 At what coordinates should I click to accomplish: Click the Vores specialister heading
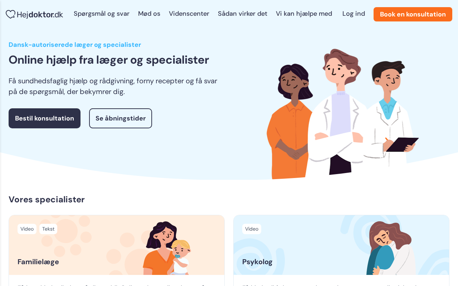tap(47, 199)
